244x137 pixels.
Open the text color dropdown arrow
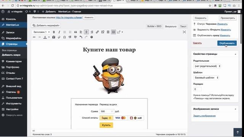coord(49,37)
